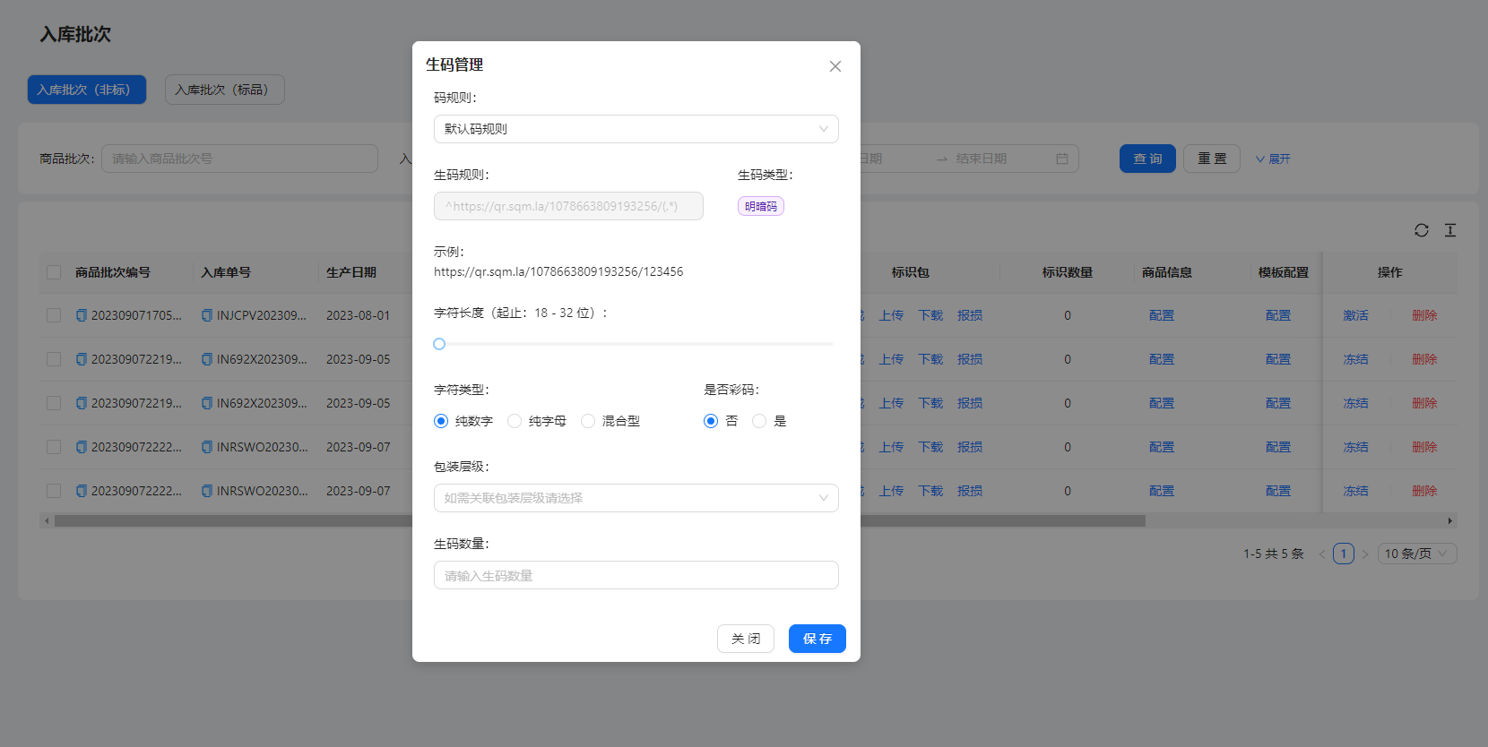This screenshot has height=747, width=1488.
Task: Click 商品信息 配置 link in the first row
Action: (x=1162, y=315)
